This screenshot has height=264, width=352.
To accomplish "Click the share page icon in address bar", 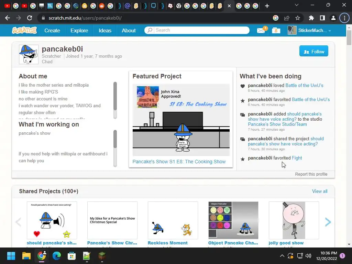I will click(x=287, y=18).
